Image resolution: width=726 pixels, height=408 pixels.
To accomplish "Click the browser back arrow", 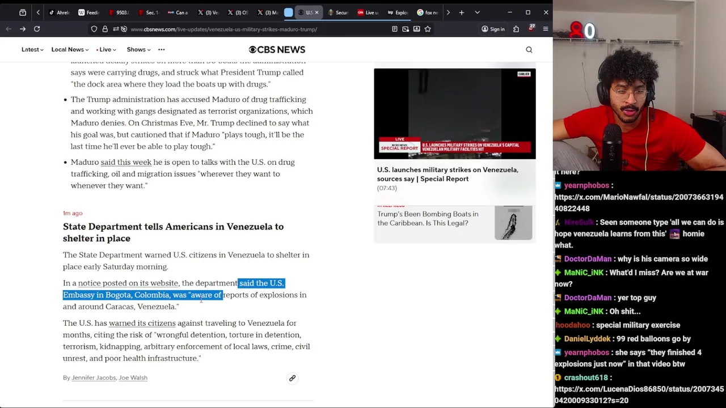I will (9, 29).
